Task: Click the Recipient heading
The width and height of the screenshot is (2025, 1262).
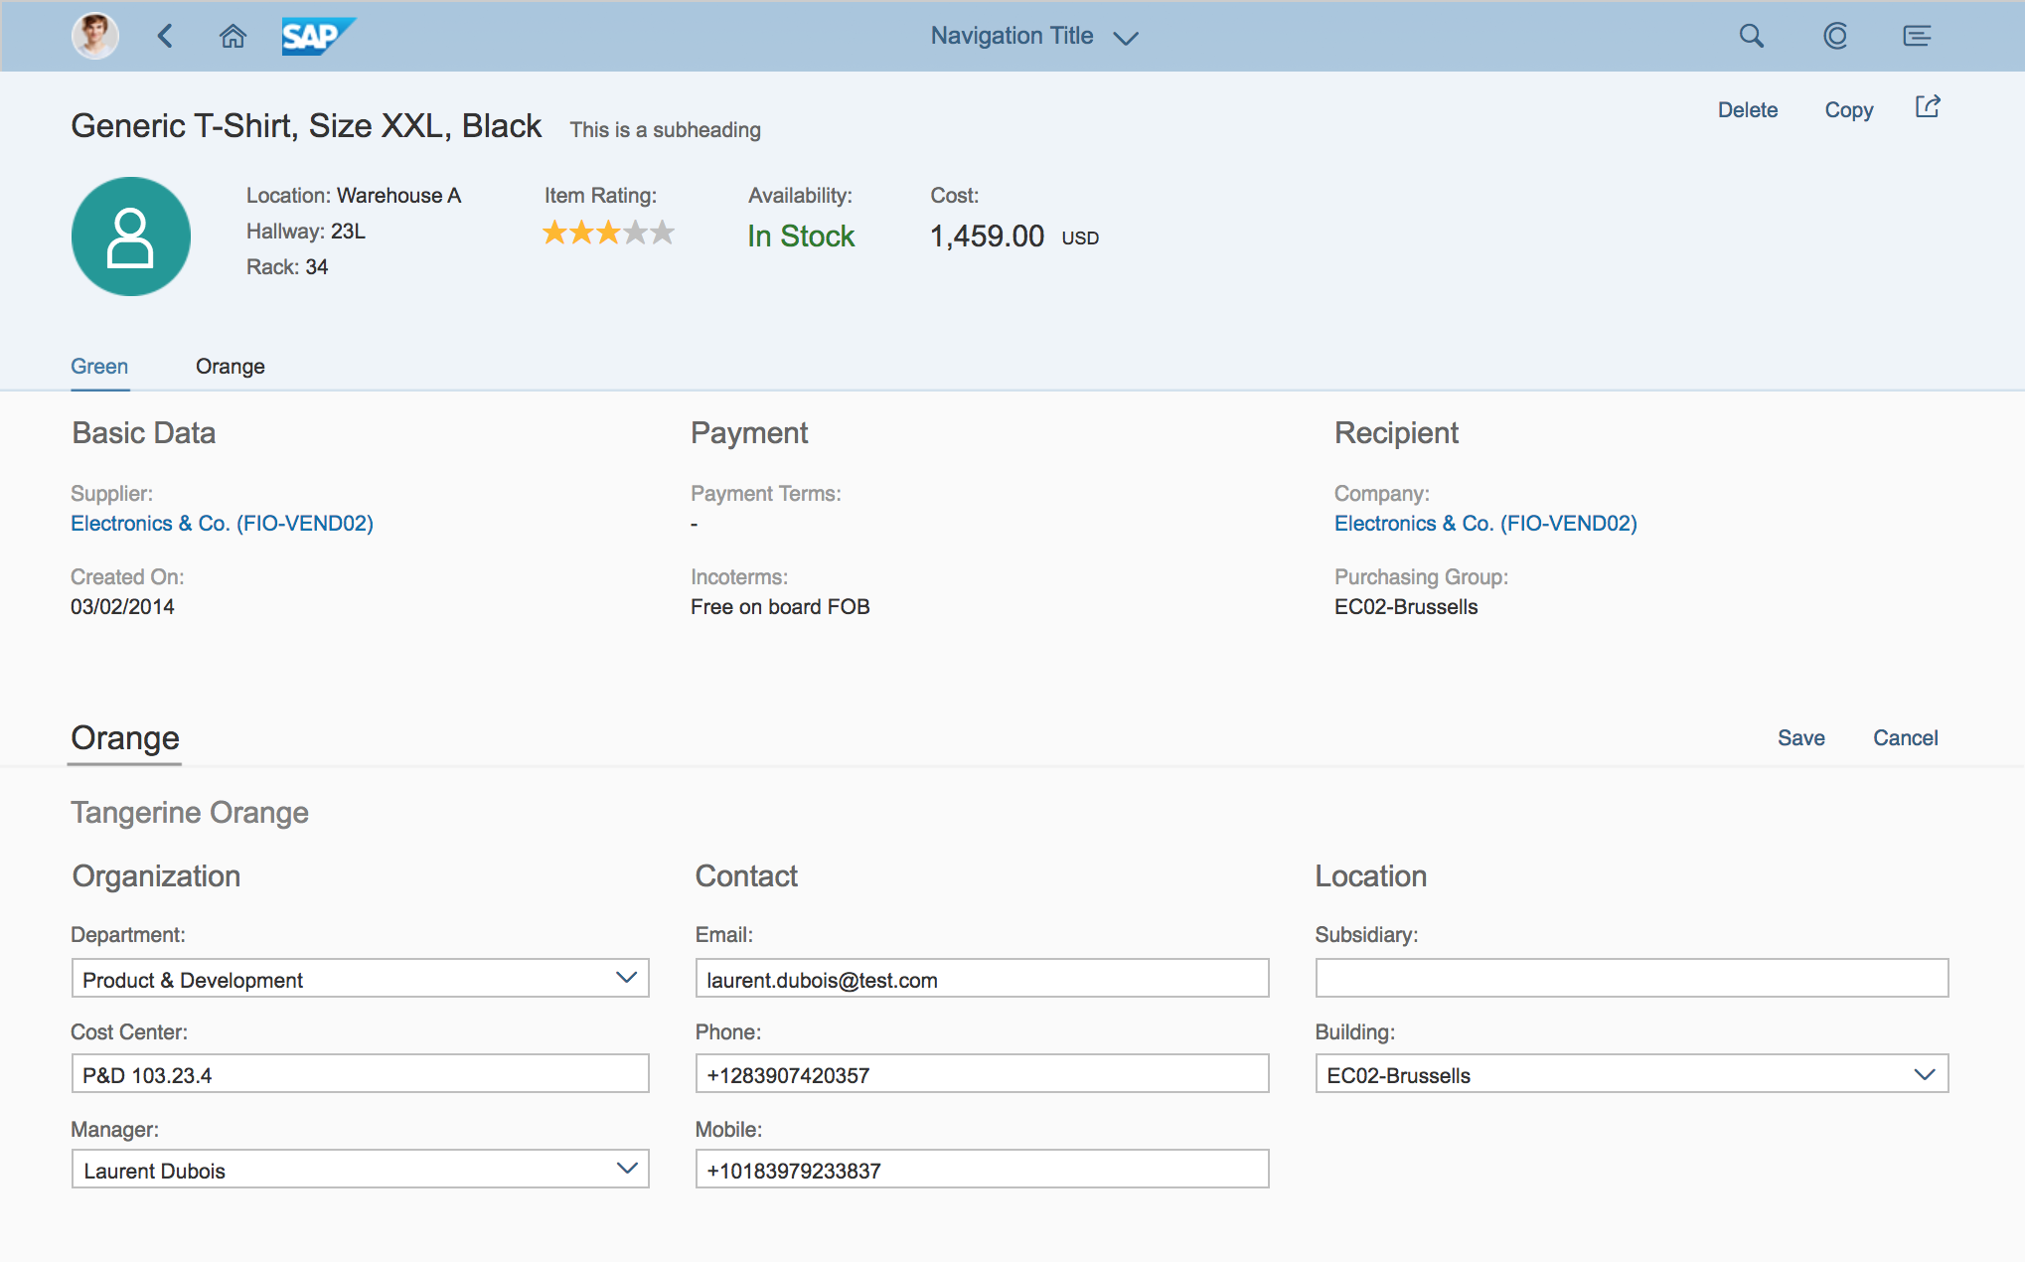Action: tap(1396, 432)
